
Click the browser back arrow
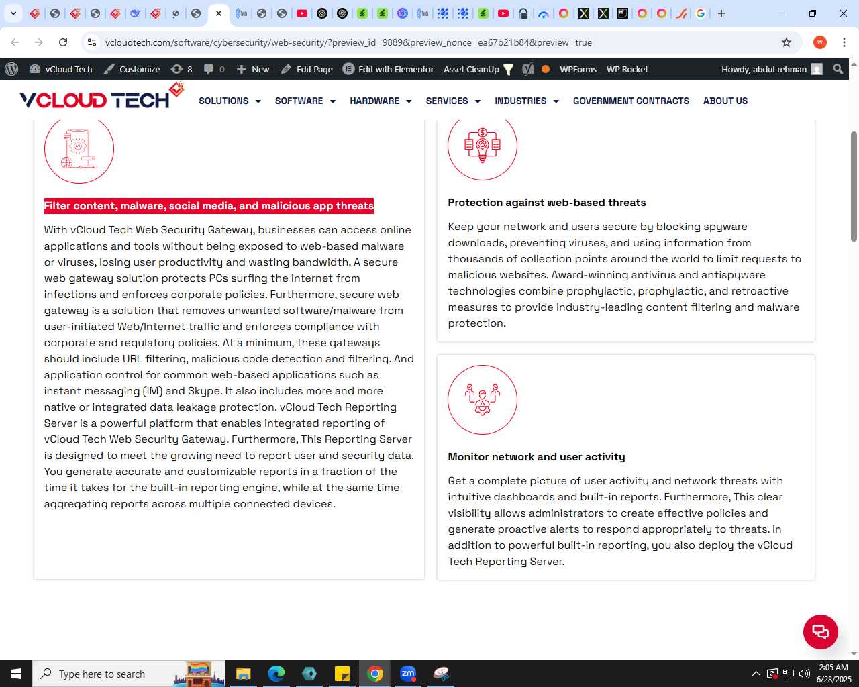pyautogui.click(x=15, y=42)
